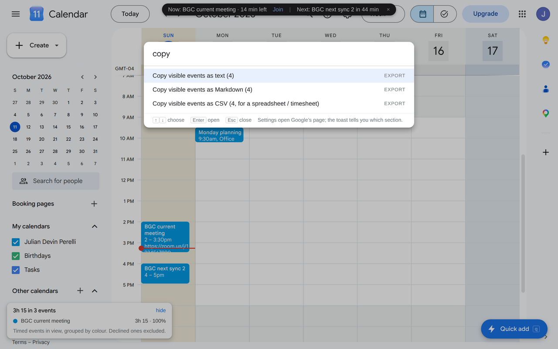Click the Upgrade button
The image size is (558, 349).
[x=485, y=14]
